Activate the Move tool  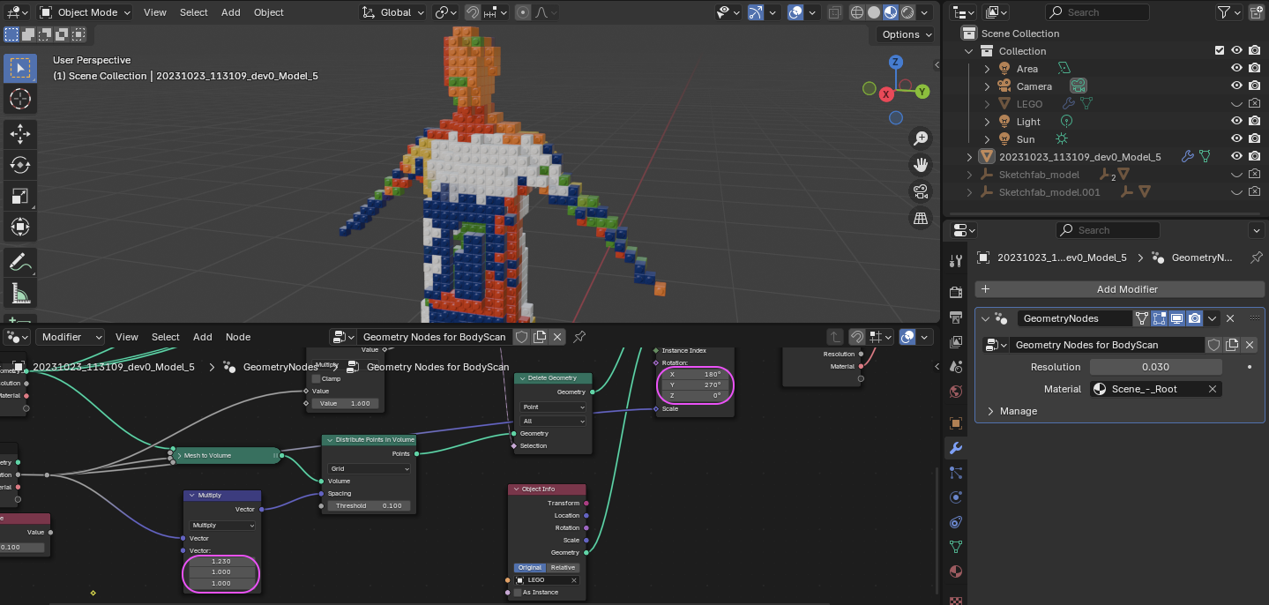(20, 133)
